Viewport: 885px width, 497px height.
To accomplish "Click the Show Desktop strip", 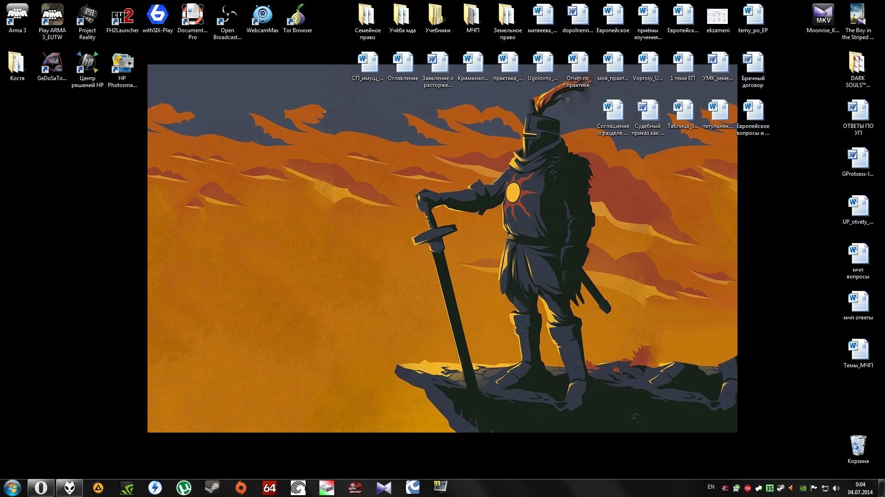I will click(x=881, y=488).
